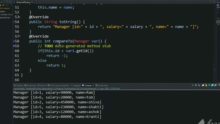Click the @Override annotation on line 57

coord(39,37)
